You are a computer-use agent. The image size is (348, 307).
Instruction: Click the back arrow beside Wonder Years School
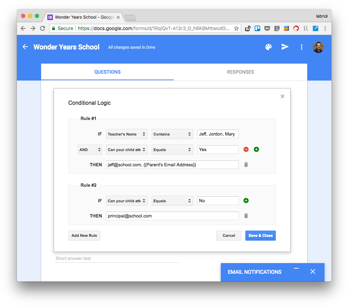[25, 47]
